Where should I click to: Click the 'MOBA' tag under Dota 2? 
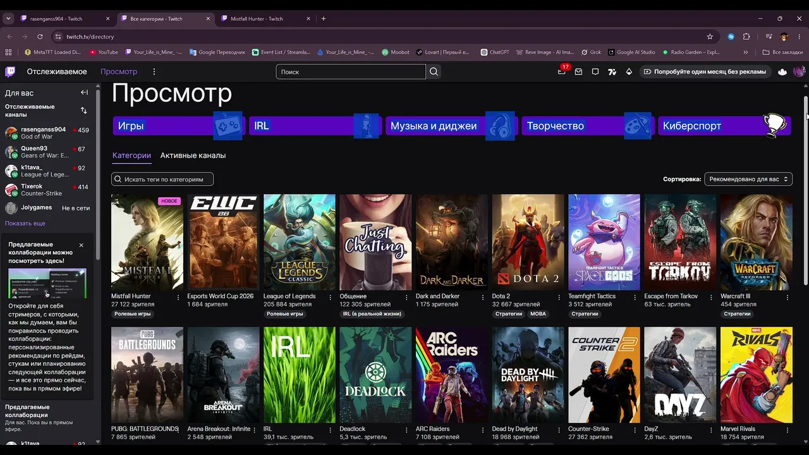(538, 314)
